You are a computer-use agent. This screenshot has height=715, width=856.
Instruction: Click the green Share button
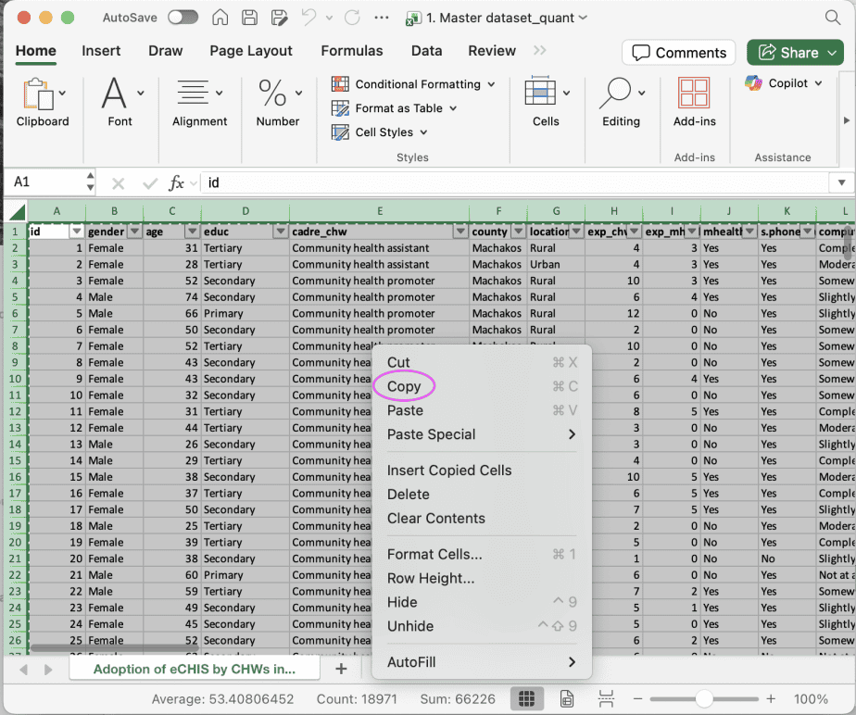click(795, 53)
